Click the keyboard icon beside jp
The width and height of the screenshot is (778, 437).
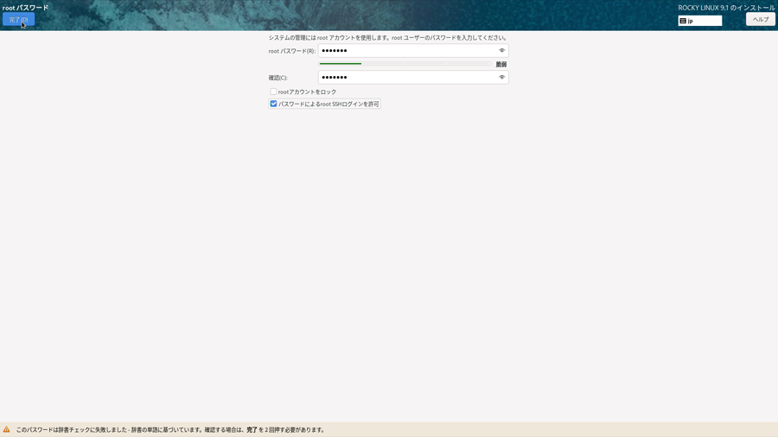[683, 21]
